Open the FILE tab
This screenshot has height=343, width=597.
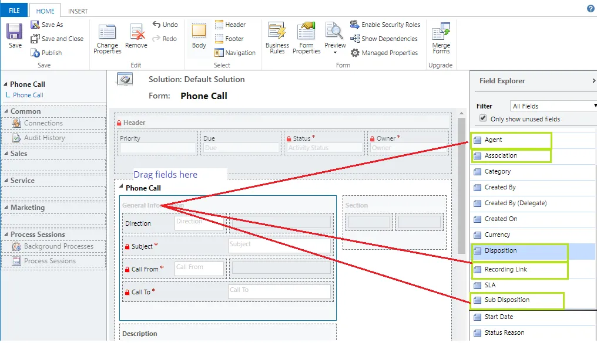[14, 11]
